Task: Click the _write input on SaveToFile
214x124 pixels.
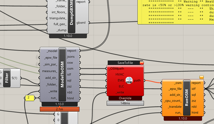Action: click(x=120, y=92)
